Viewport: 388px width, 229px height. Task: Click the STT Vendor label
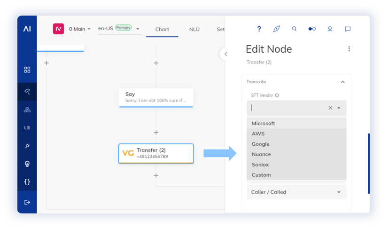pos(262,95)
